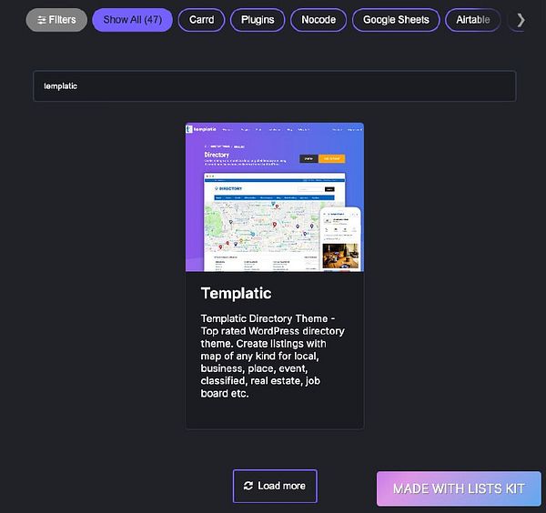Advance filter chips with right chevron
Viewport: 546px width, 513px height.
[x=521, y=20]
